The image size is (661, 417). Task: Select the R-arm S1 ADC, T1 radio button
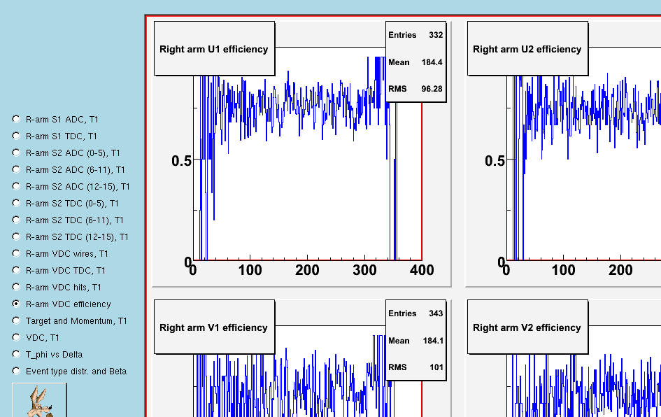coord(16,120)
